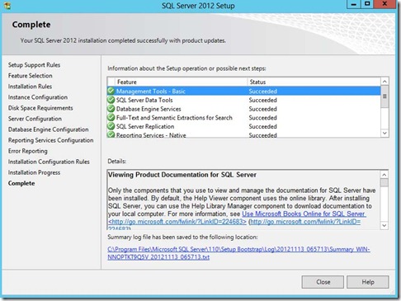Image resolution: width=401 pixels, height=301 pixels.
Task: Click the Installation Progress step
Action: [34, 172]
